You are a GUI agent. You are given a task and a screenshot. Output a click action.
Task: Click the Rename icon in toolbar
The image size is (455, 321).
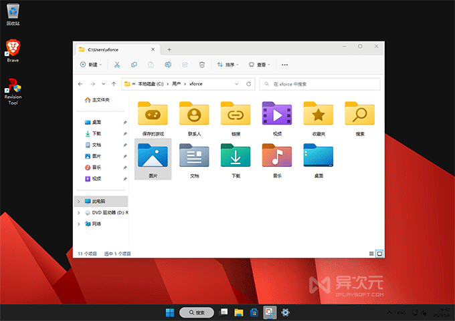[x=168, y=65]
